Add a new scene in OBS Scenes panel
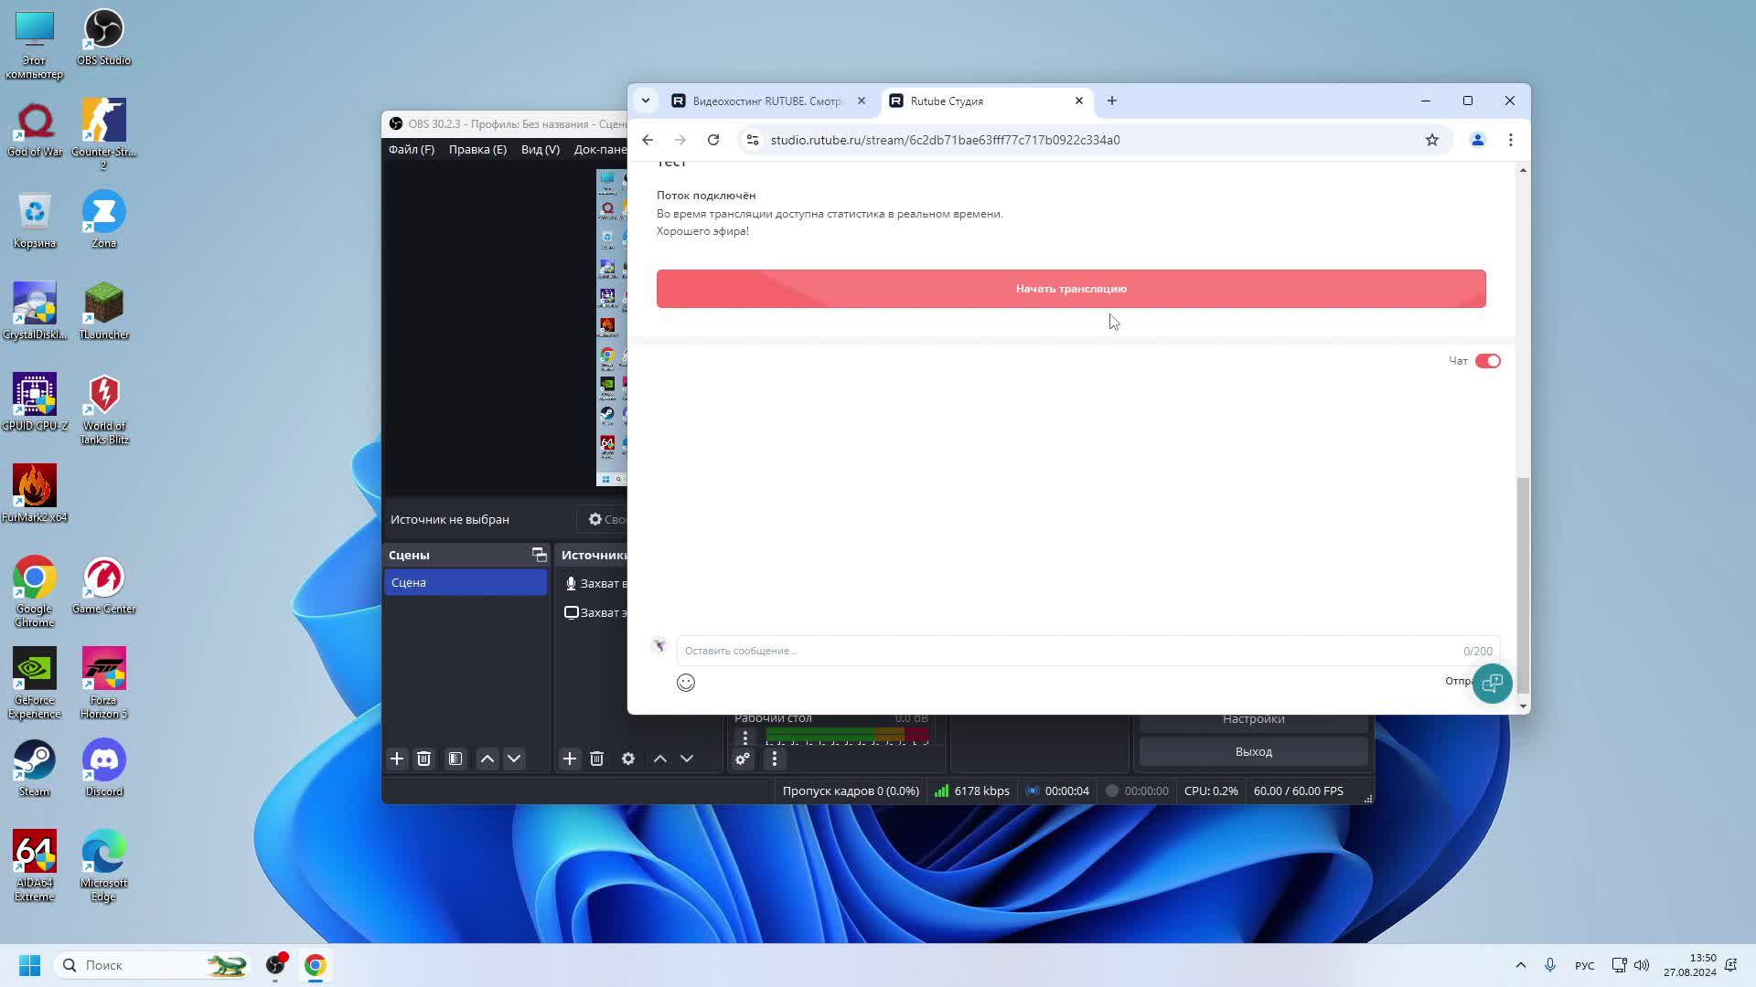 397,759
